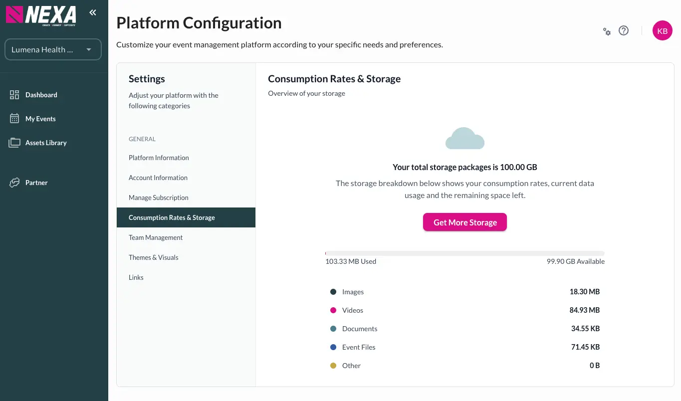Image resolution: width=681 pixels, height=401 pixels.
Task: Click the Get More Storage button
Action: tap(465, 222)
